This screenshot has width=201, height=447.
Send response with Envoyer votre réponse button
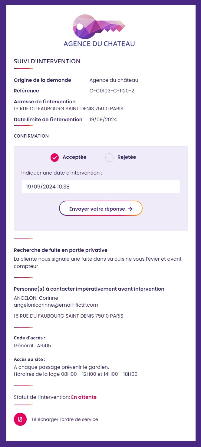(101, 208)
